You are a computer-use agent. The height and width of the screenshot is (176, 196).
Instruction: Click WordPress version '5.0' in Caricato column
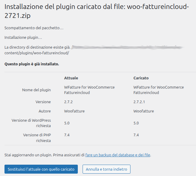(136, 123)
